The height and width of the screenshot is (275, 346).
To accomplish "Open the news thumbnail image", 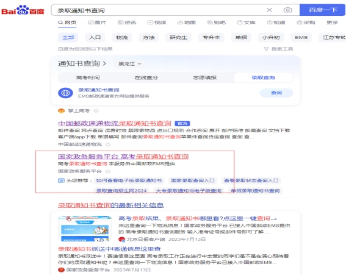I will click(x=85, y=229).
